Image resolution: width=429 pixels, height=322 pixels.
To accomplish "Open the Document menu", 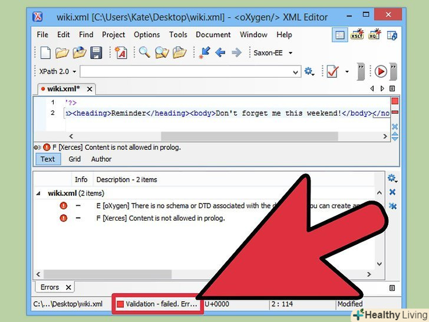I will 213,35.
